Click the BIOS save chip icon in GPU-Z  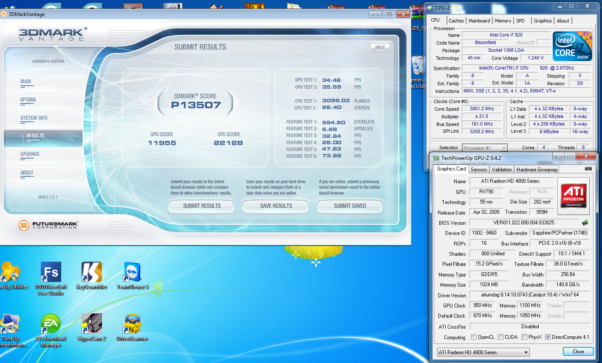[585, 222]
